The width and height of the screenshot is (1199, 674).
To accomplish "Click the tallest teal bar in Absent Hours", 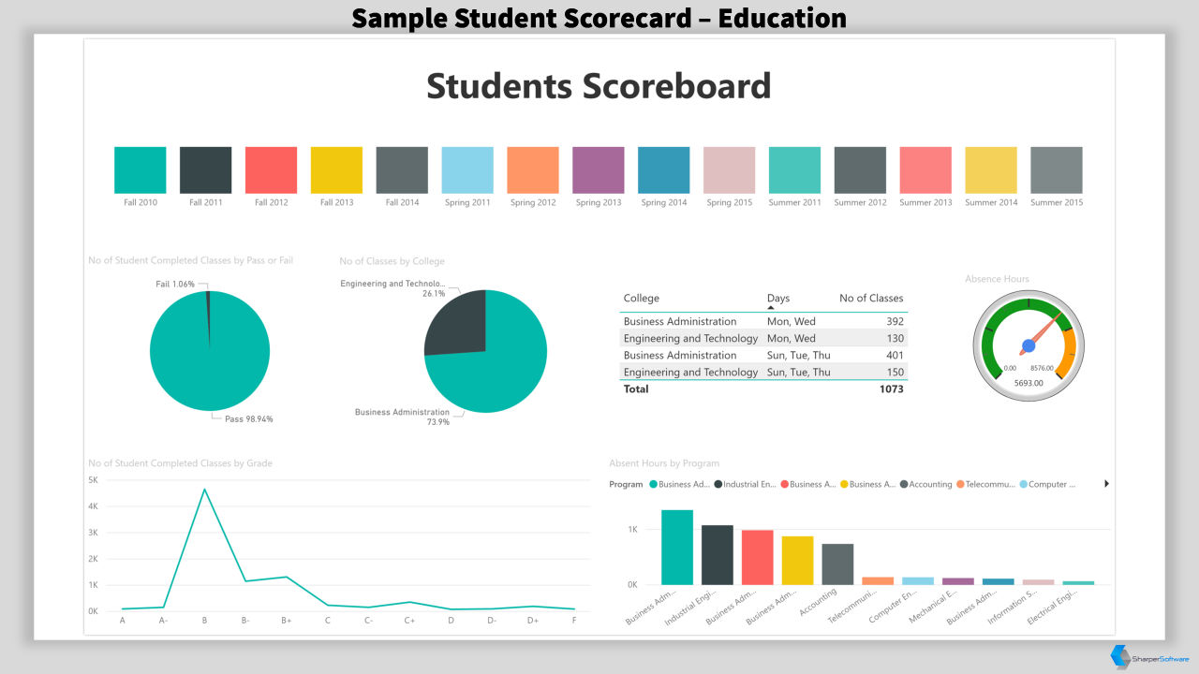I will pos(677,548).
